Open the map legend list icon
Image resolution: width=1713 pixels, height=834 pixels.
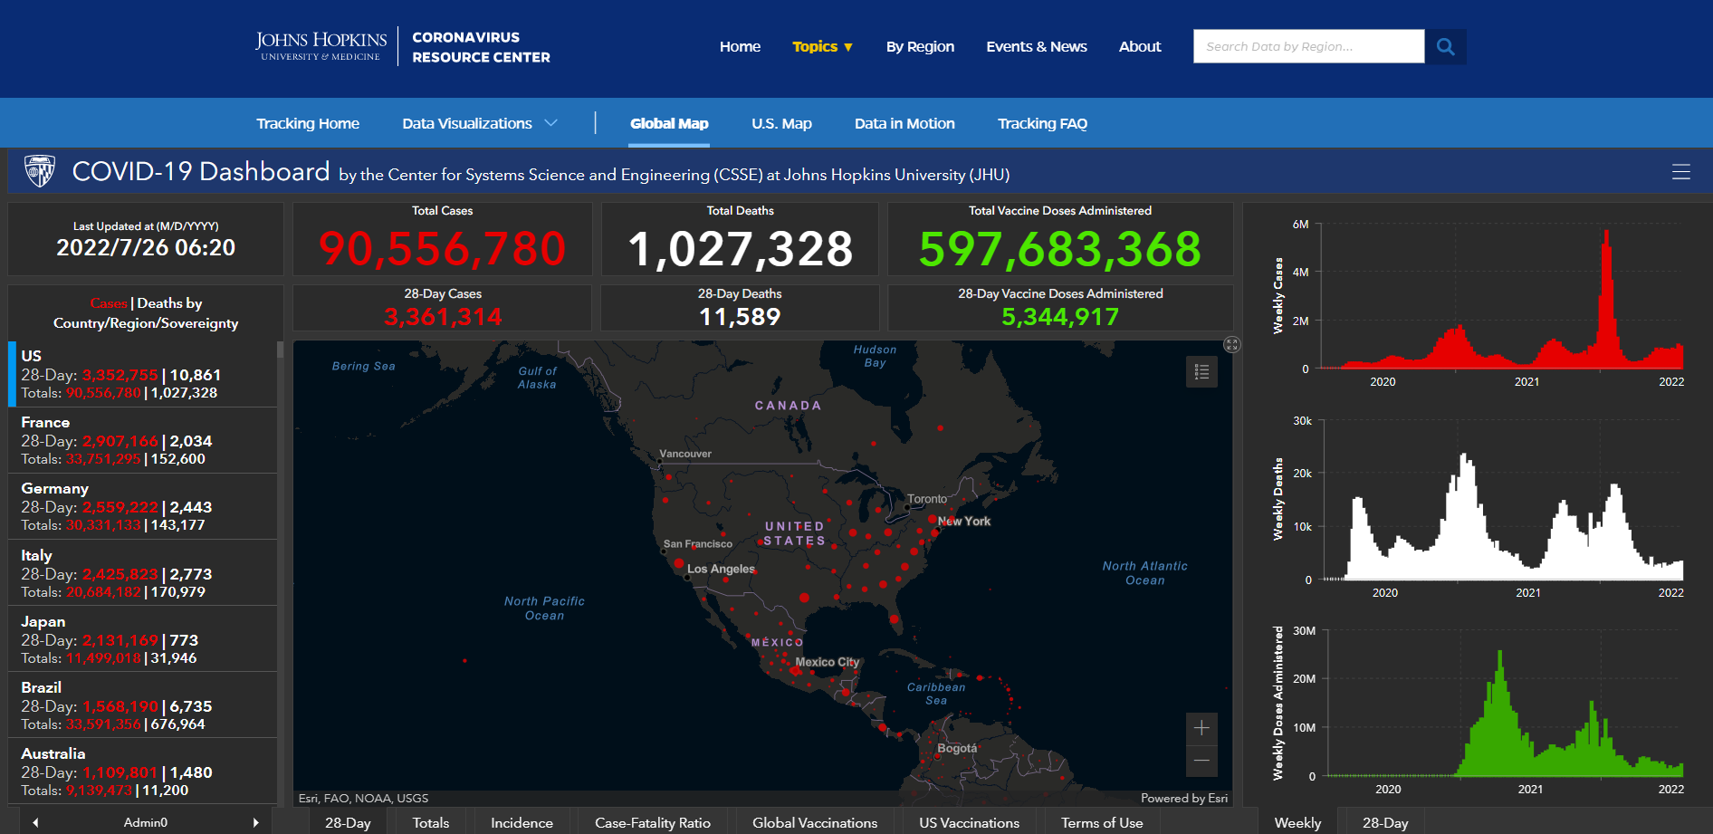(x=1201, y=371)
